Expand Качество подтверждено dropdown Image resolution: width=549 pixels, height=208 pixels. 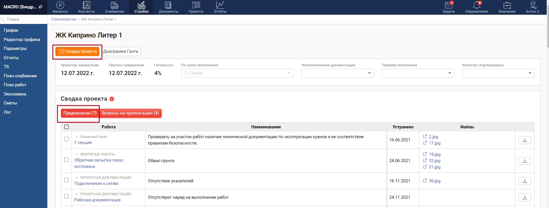498,73
